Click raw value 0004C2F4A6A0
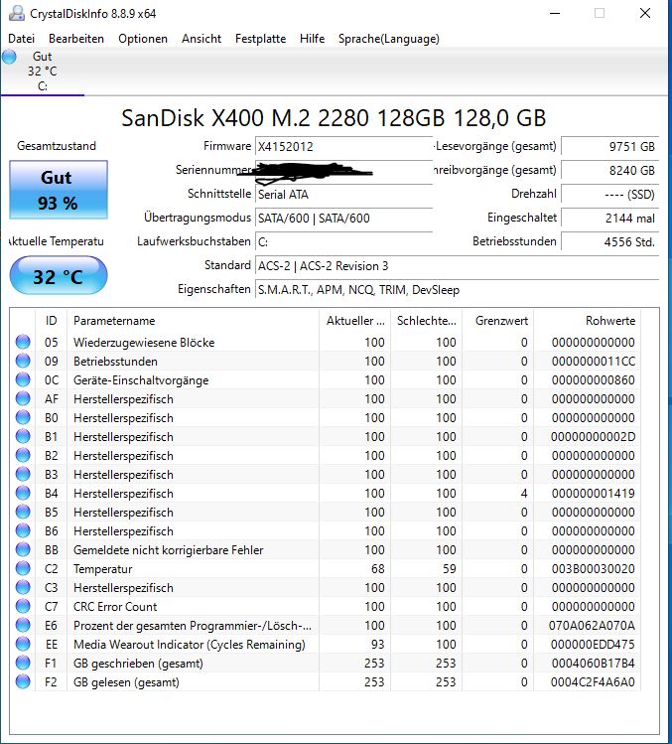The image size is (672, 744). [593, 681]
